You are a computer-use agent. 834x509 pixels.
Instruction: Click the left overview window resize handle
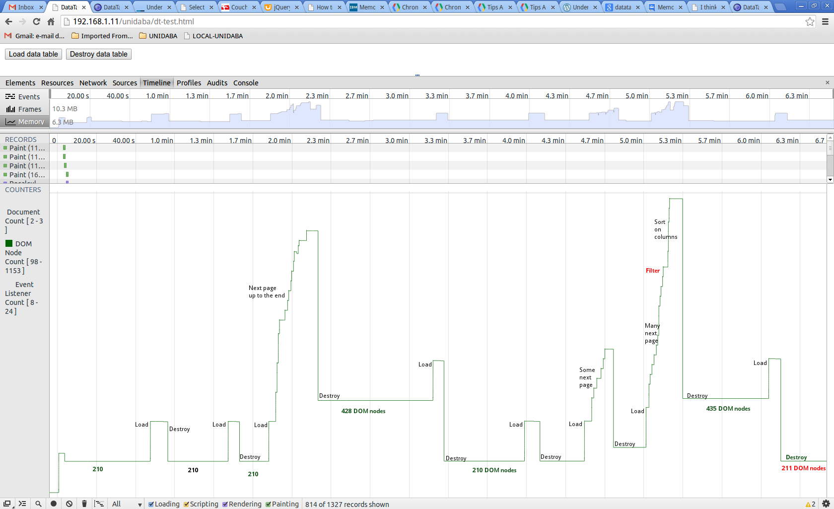pyautogui.click(x=50, y=94)
